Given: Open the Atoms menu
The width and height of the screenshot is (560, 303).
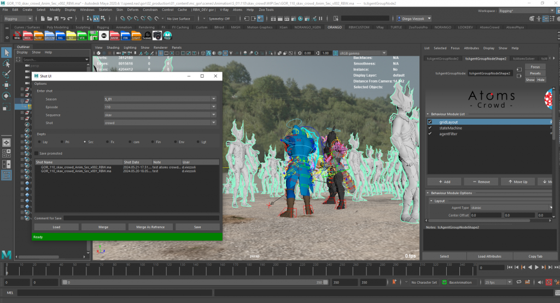Looking at the screenshot, I should click(237, 10).
